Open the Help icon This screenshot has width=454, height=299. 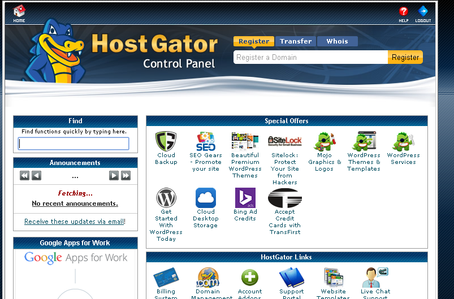pyautogui.click(x=403, y=11)
